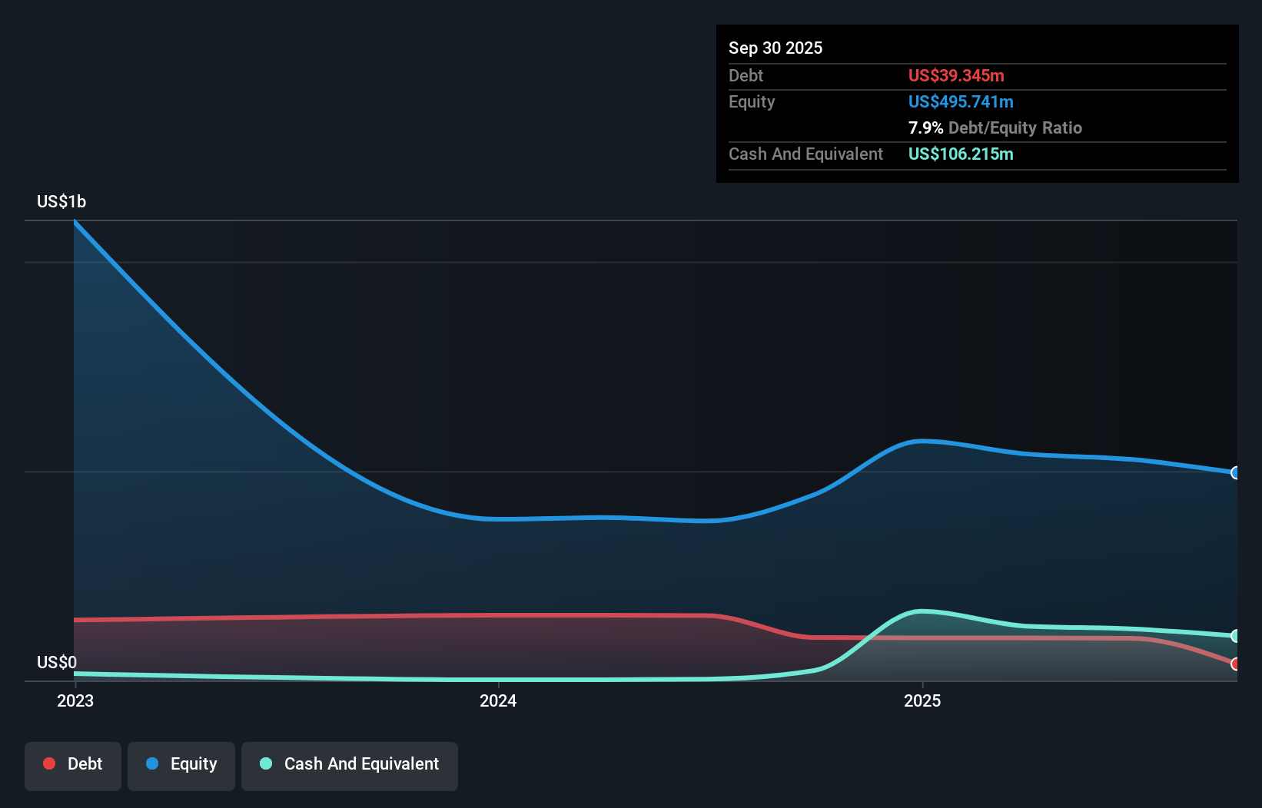
Task: Click the teal Cash And Equivalent legend dot
Action: (264, 763)
